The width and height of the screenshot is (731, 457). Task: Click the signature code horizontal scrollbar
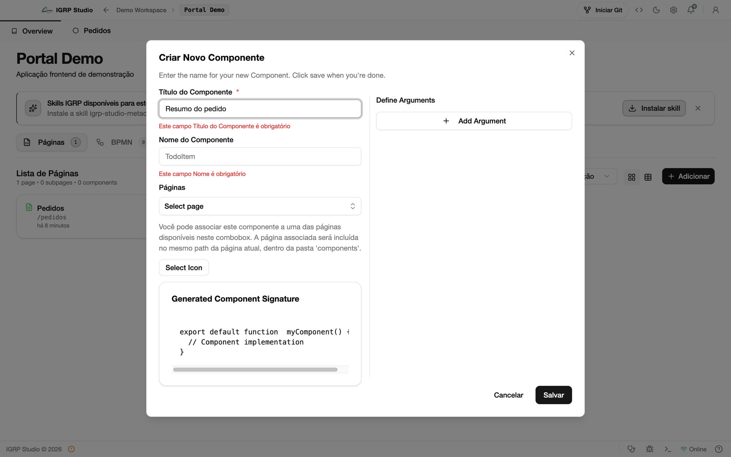click(x=255, y=370)
